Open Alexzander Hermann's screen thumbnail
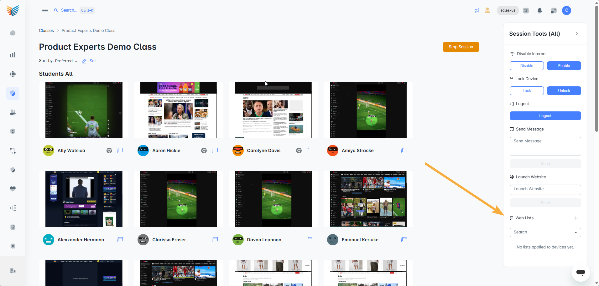This screenshot has height=286, width=599. pyautogui.click(x=84, y=199)
